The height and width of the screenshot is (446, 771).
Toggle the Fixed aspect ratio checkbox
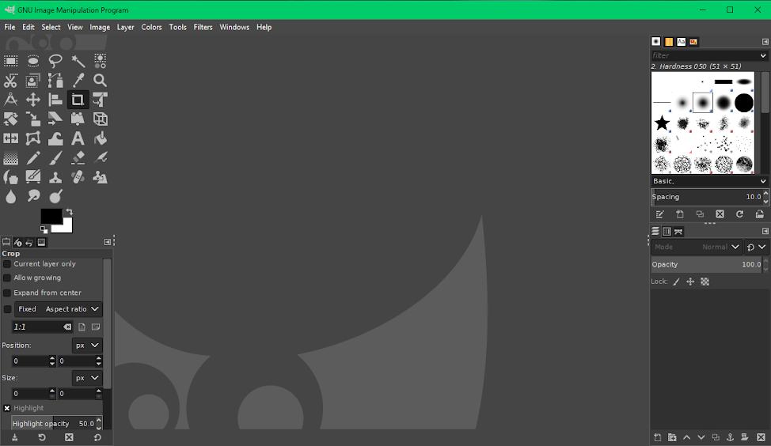(7, 309)
